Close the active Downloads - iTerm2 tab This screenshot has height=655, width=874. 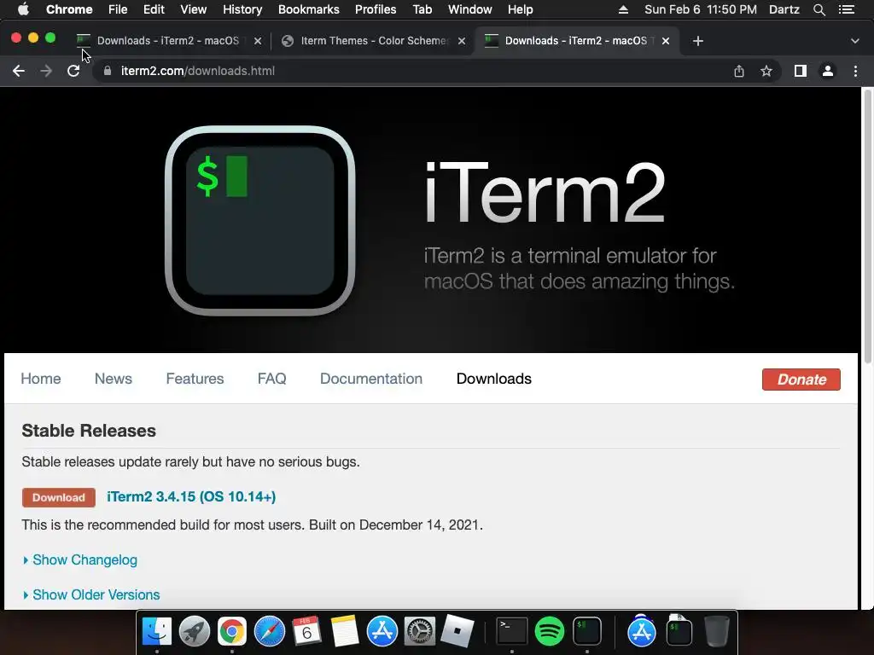click(x=666, y=41)
